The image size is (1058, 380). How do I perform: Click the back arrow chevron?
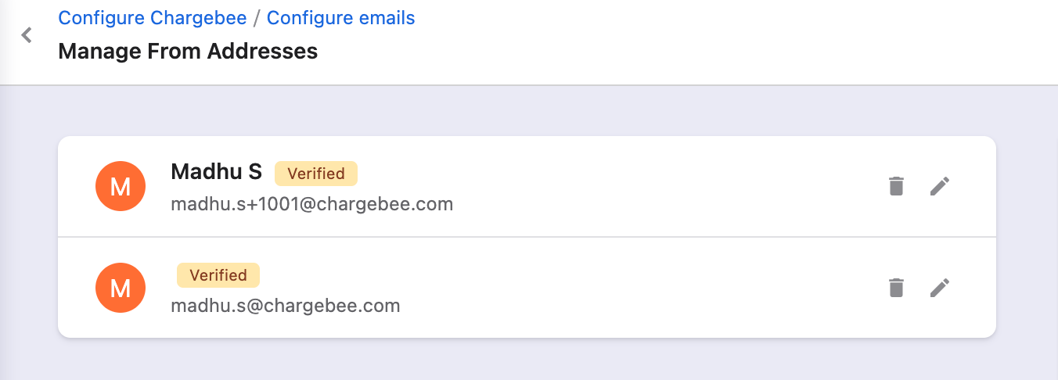[x=27, y=35]
